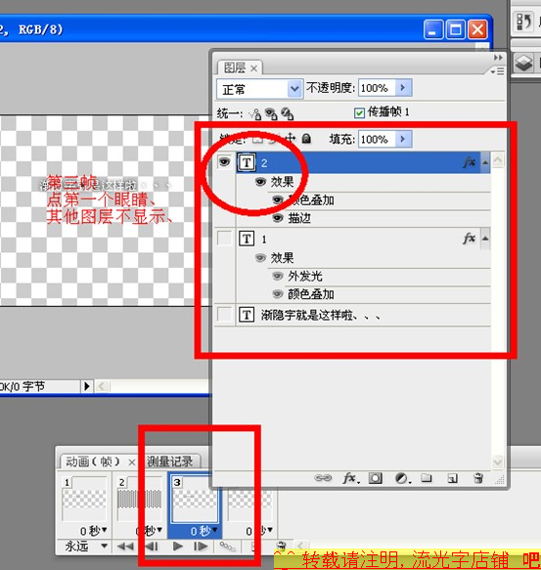Collapse layer 2 effects with arrow

pos(485,162)
